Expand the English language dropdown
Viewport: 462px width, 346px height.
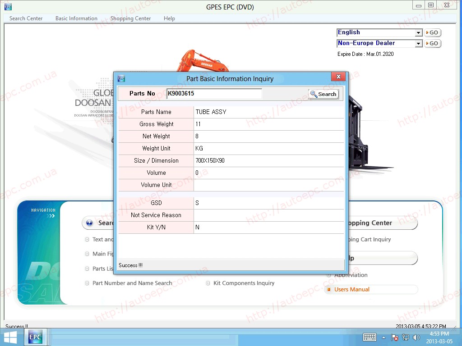click(x=418, y=32)
